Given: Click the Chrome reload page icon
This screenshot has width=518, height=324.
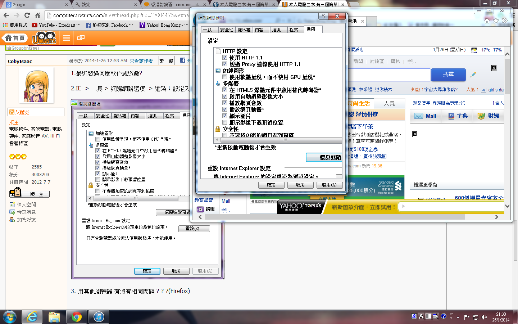Looking at the screenshot, I should pos(27,15).
